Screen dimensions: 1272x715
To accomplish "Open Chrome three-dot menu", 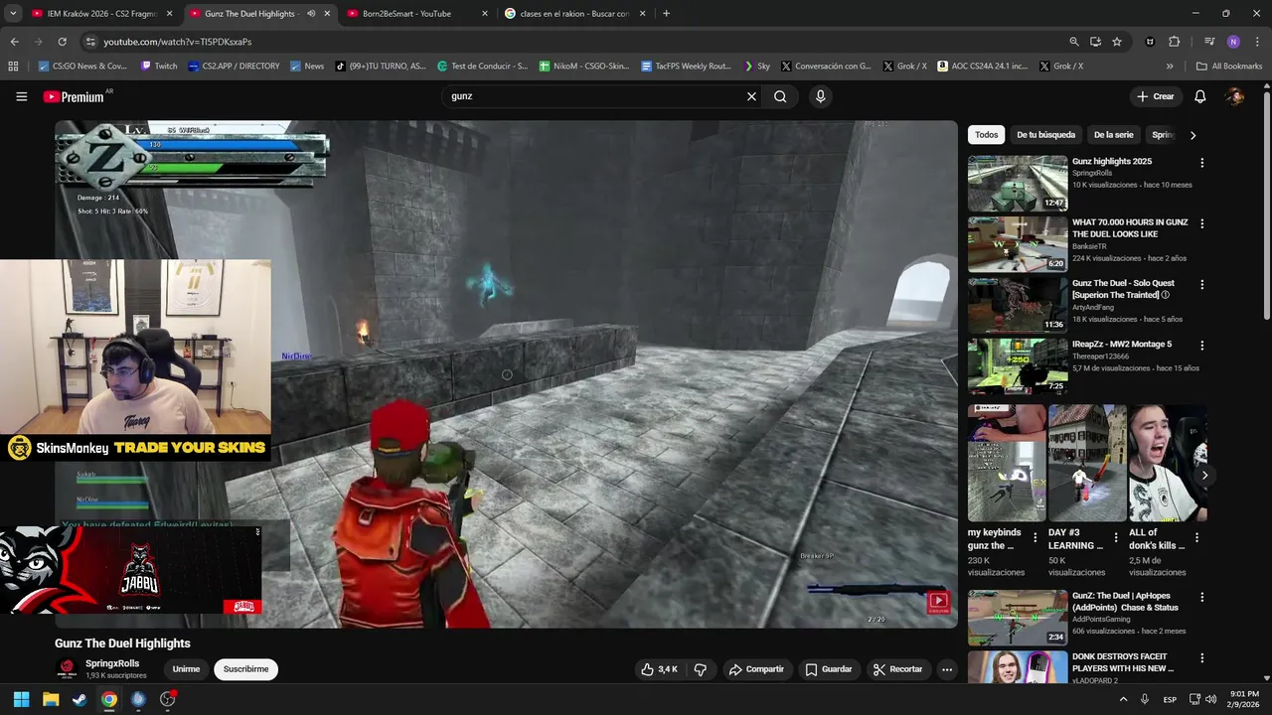I will click(x=1256, y=42).
